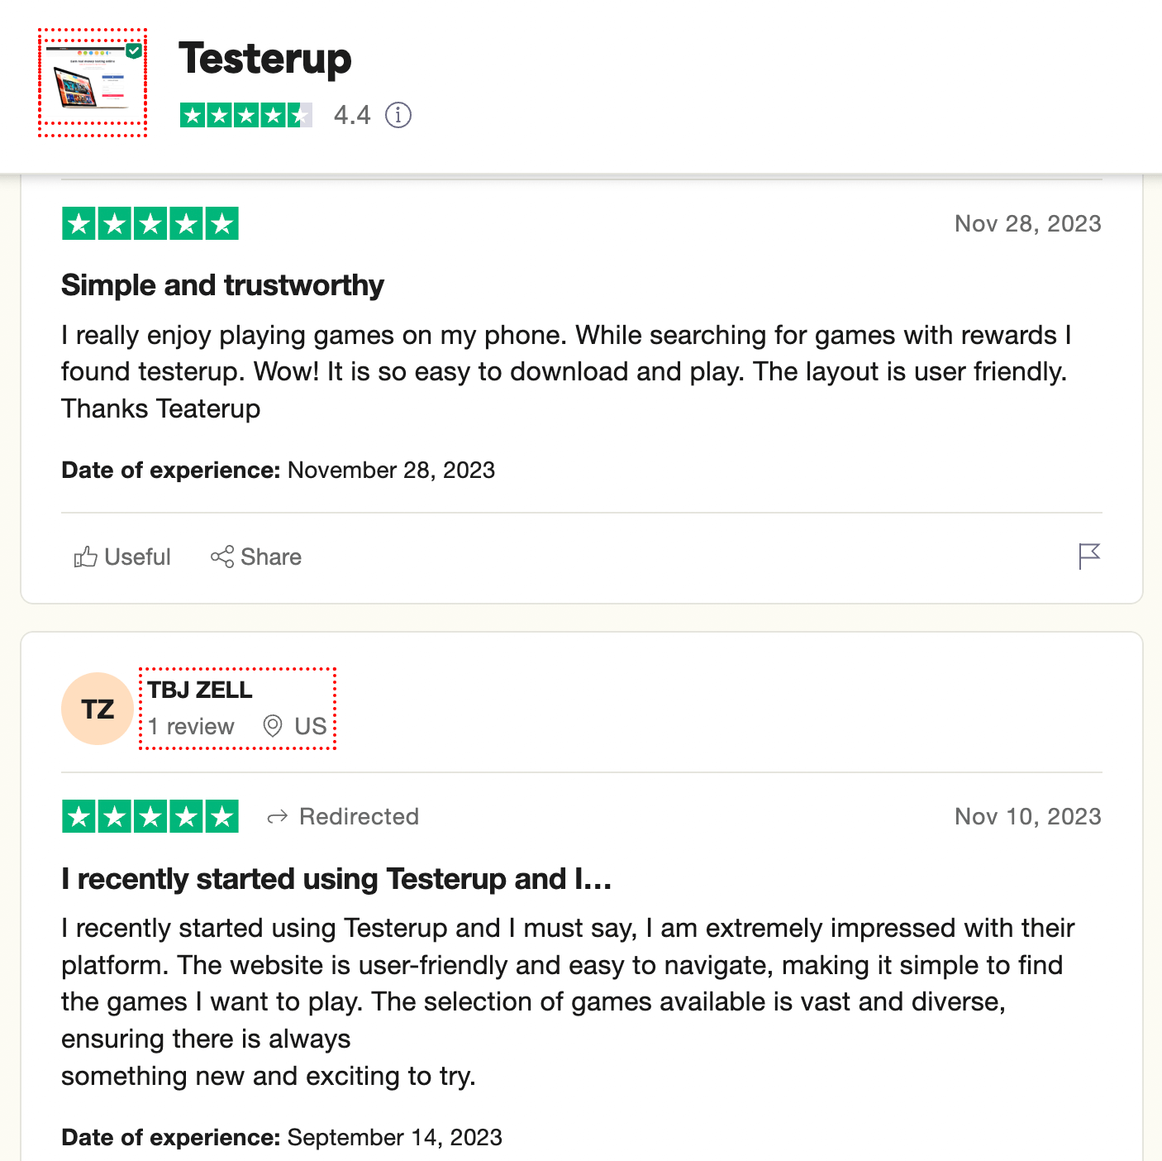Click the flag icon to report the review
Image resolution: width=1162 pixels, height=1161 pixels.
coord(1090,556)
